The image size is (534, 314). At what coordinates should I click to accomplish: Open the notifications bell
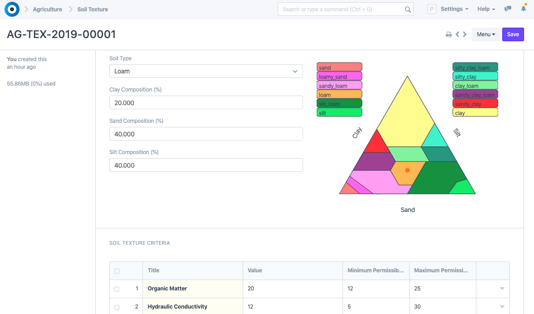[524, 9]
